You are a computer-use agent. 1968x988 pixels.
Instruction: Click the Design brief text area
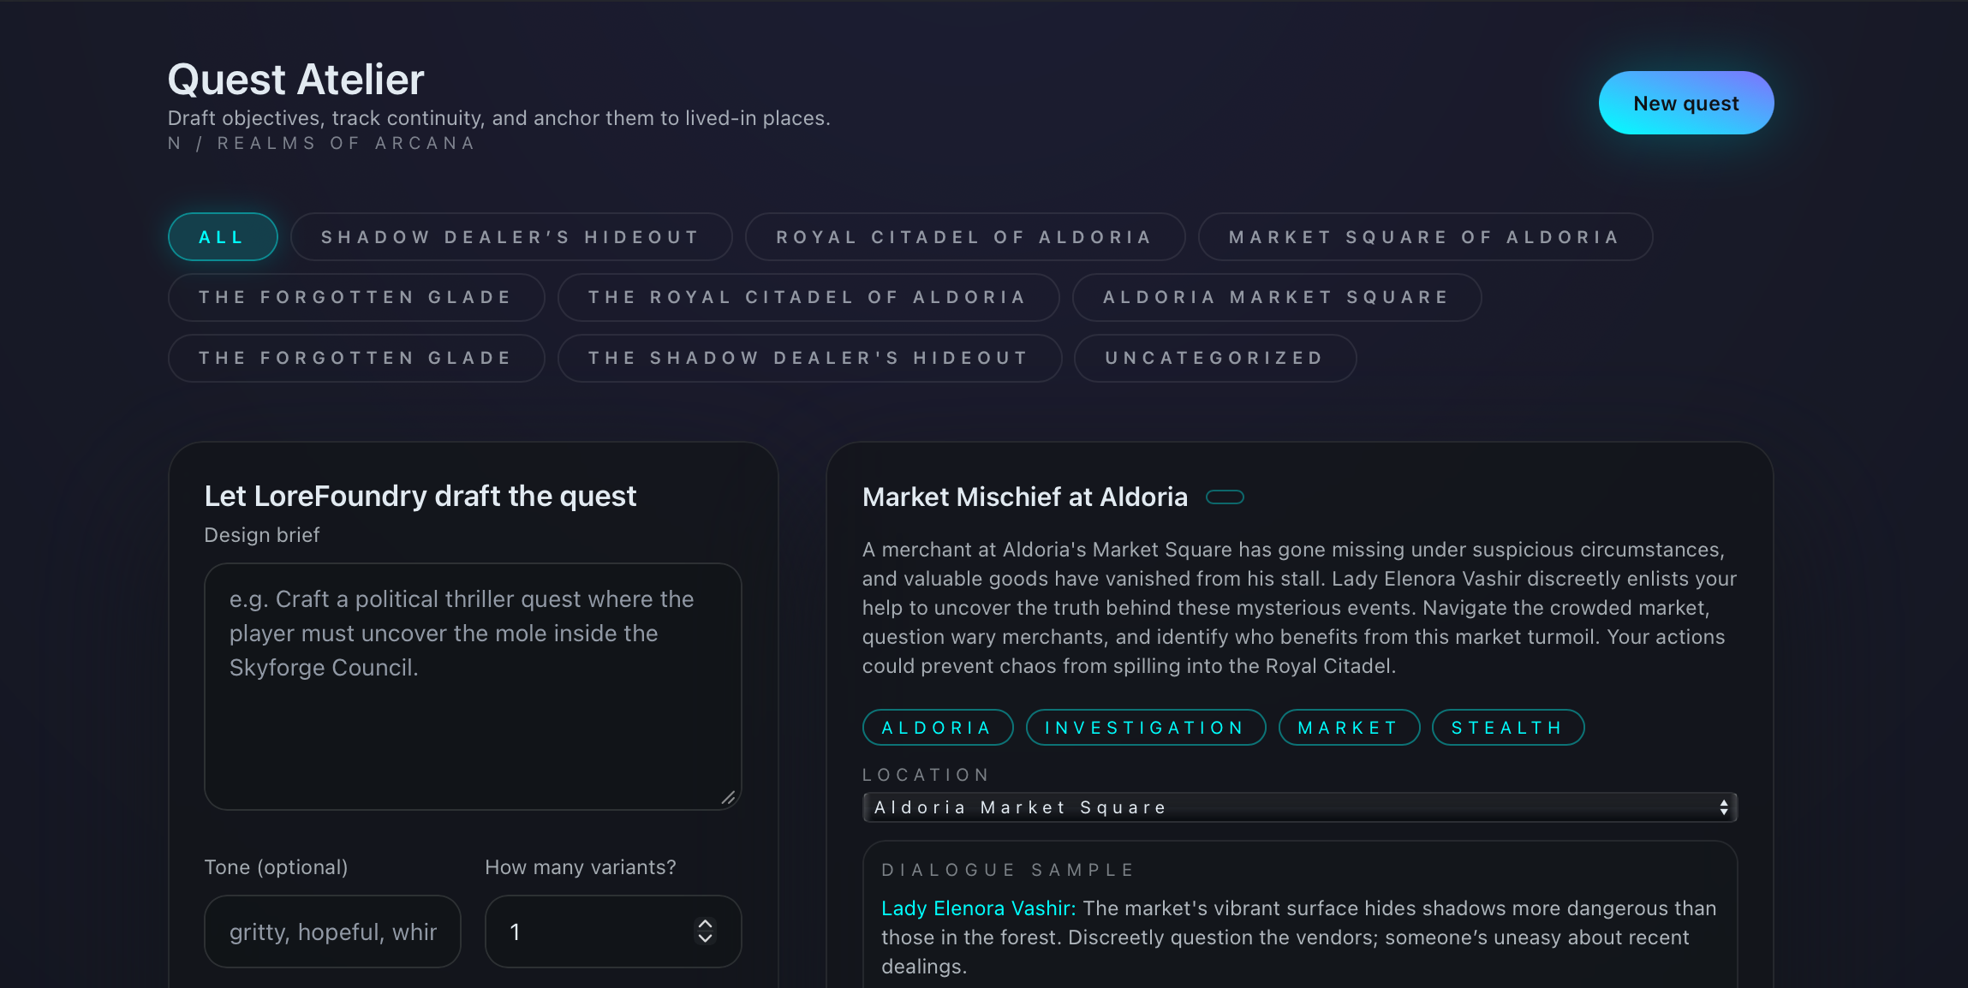click(x=473, y=686)
